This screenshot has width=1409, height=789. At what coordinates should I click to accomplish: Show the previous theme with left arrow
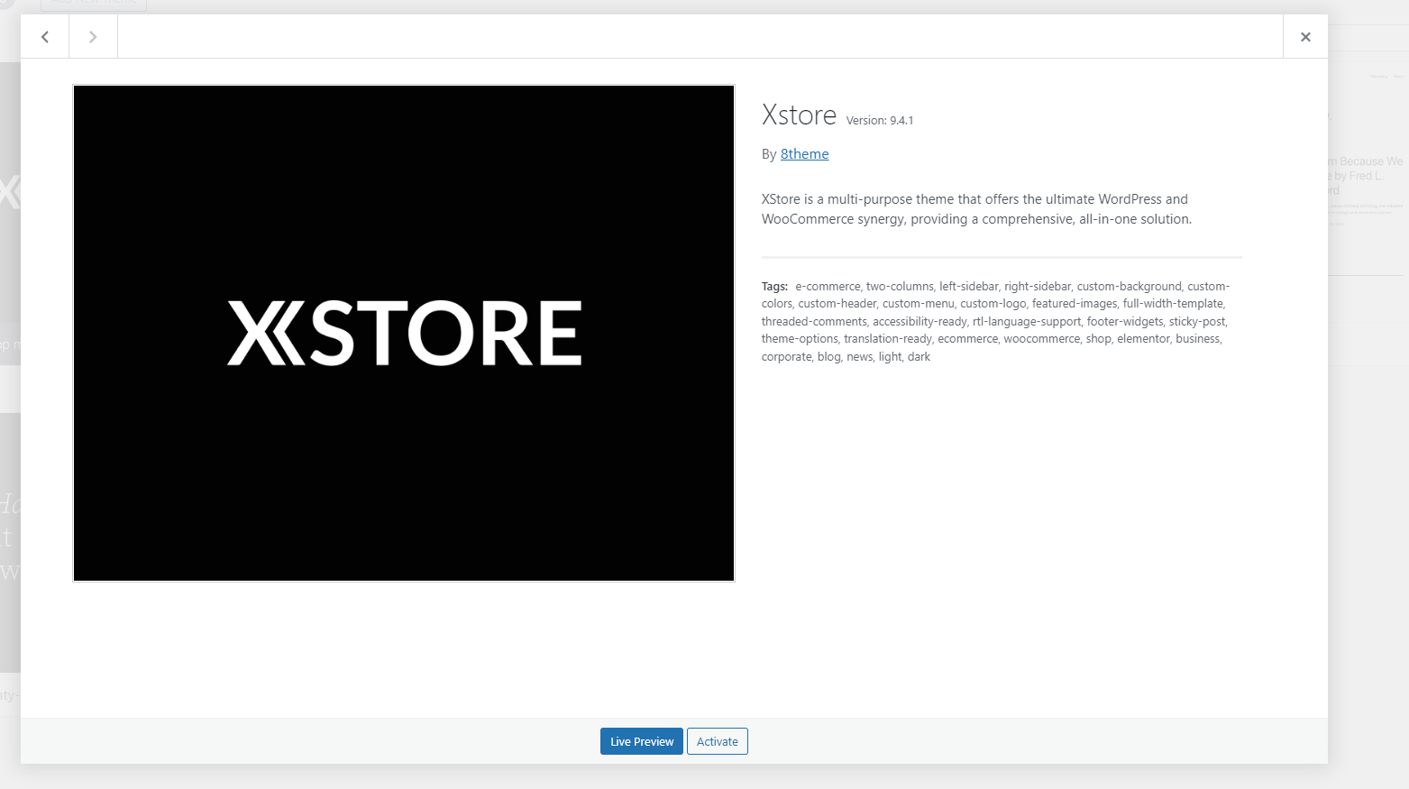pos(45,37)
